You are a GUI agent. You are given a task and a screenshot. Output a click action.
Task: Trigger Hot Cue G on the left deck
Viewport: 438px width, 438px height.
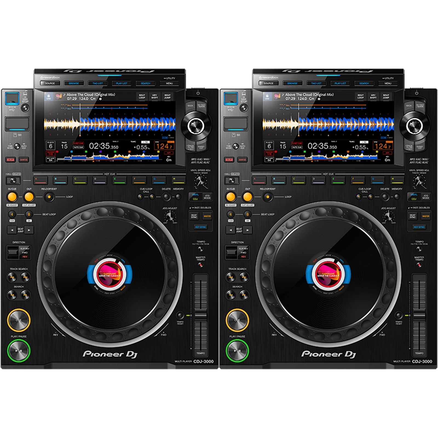(159, 180)
